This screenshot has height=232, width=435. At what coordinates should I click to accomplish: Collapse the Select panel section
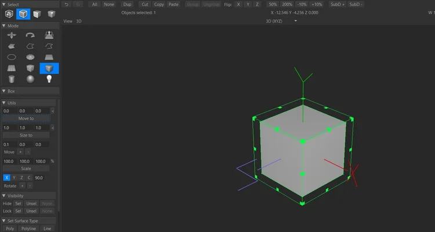pyautogui.click(x=4, y=5)
